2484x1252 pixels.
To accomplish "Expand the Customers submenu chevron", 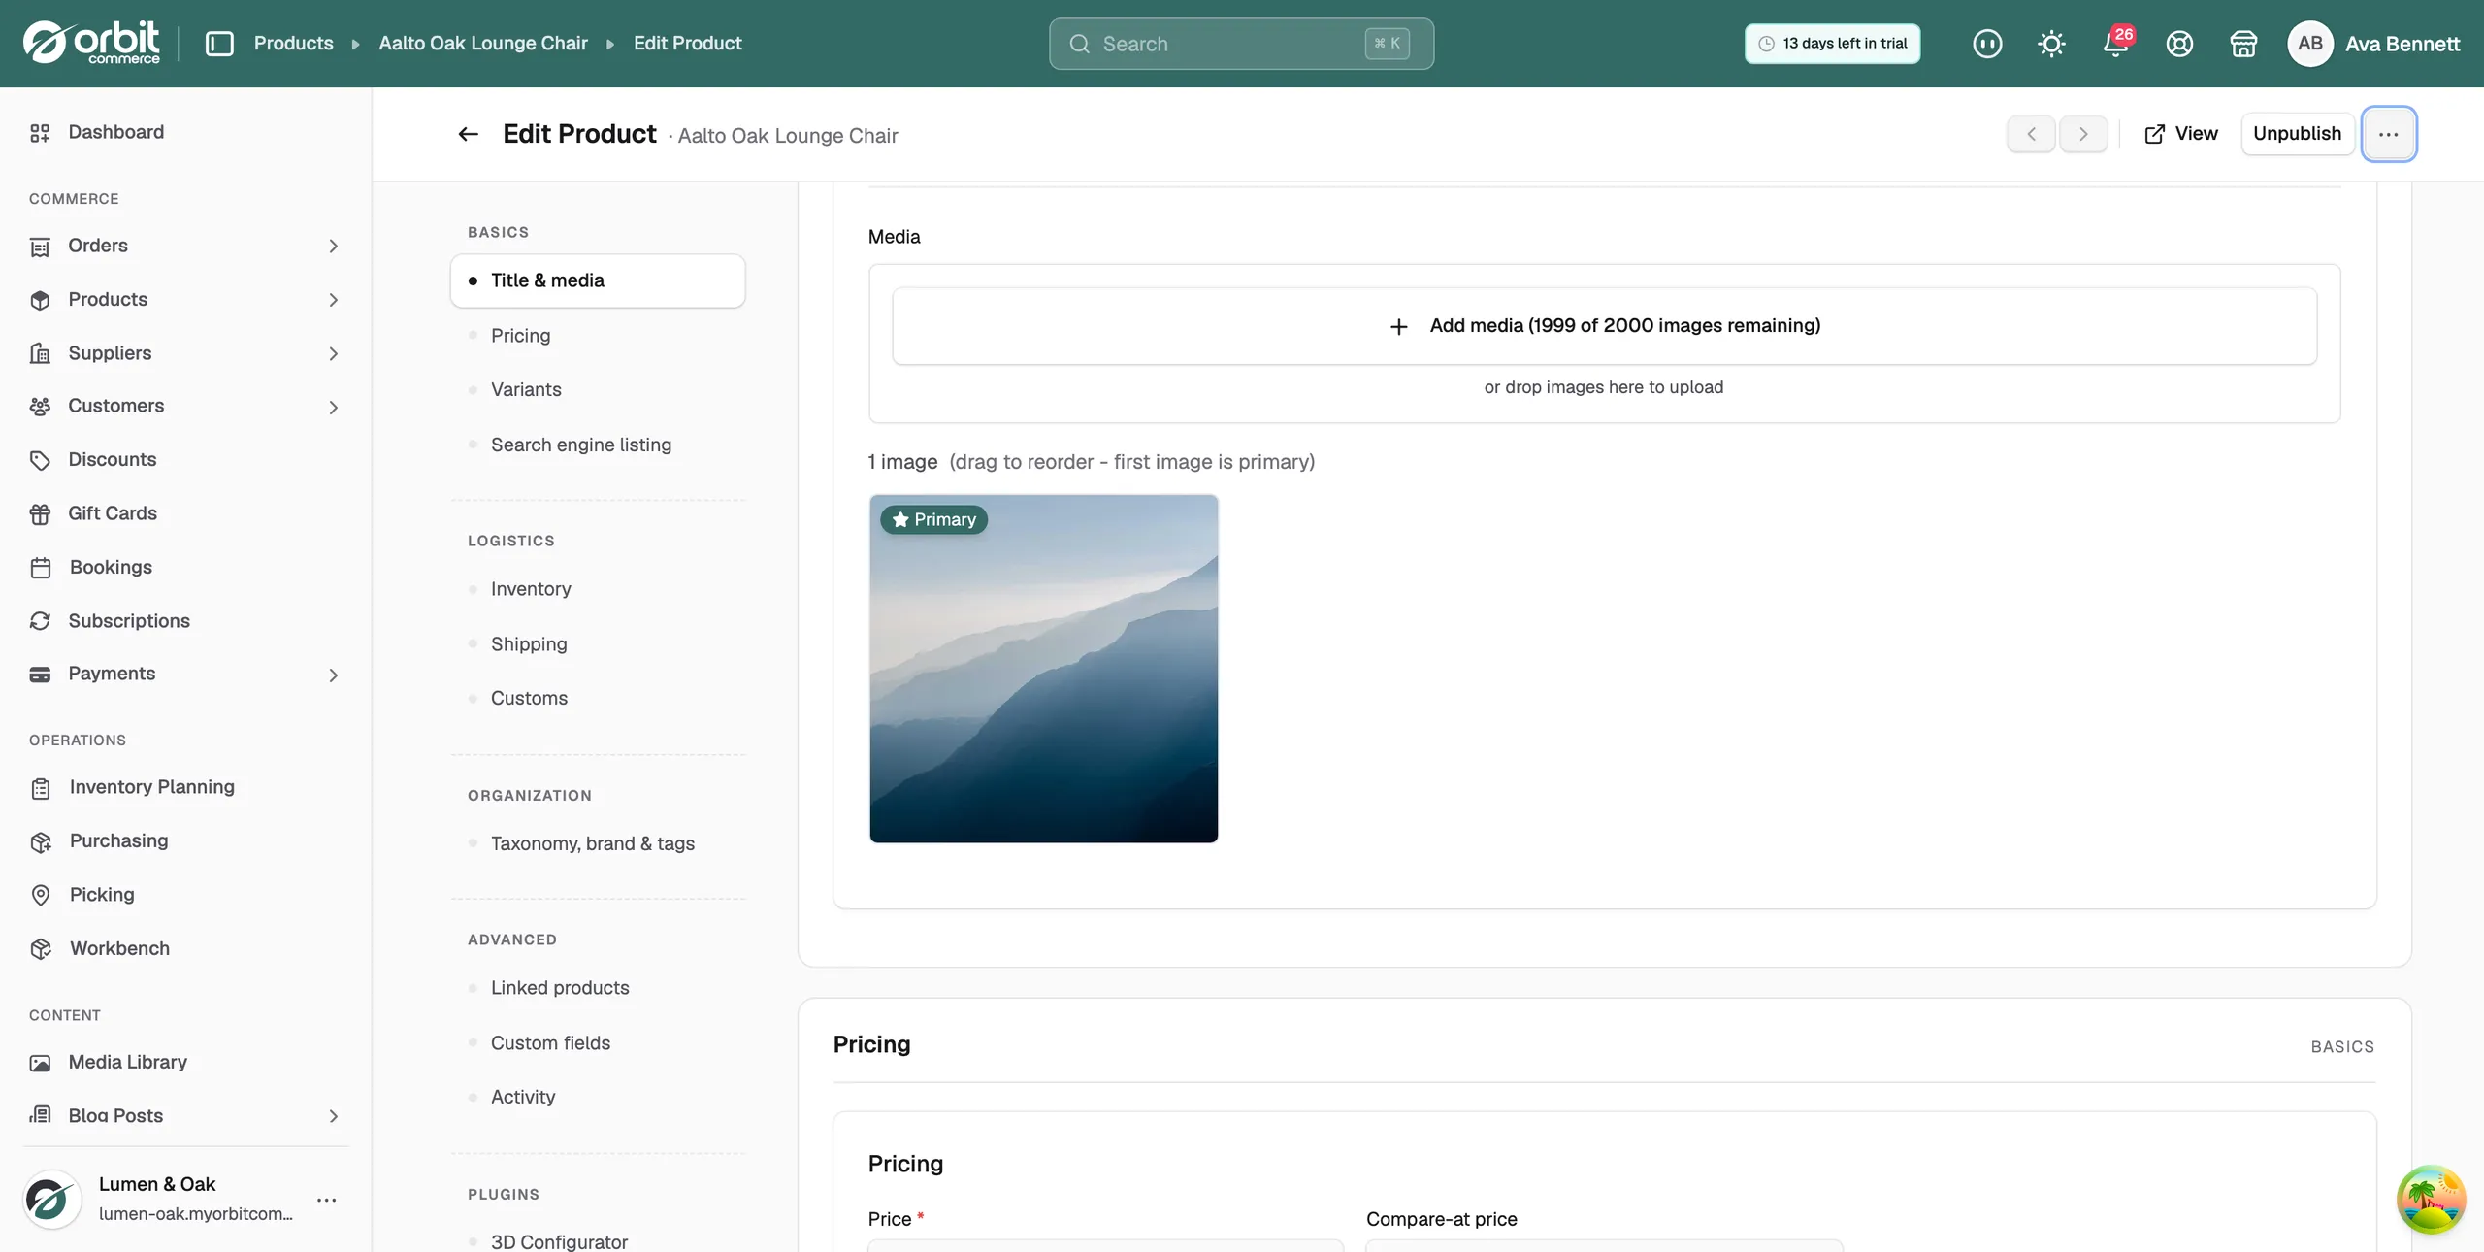I will pyautogui.click(x=333, y=407).
